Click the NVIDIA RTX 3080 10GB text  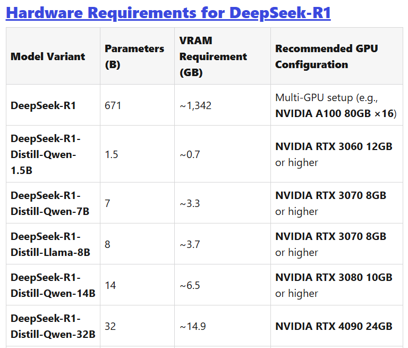click(x=334, y=277)
